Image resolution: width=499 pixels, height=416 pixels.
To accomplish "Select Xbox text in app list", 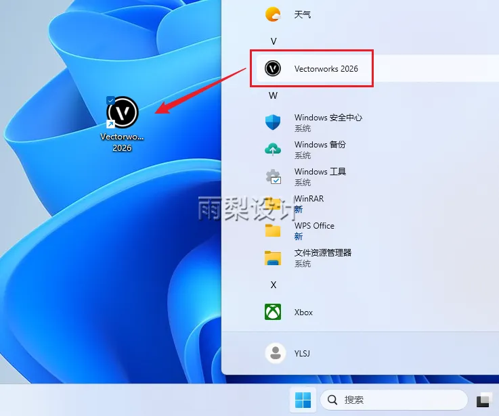I will coord(303,313).
